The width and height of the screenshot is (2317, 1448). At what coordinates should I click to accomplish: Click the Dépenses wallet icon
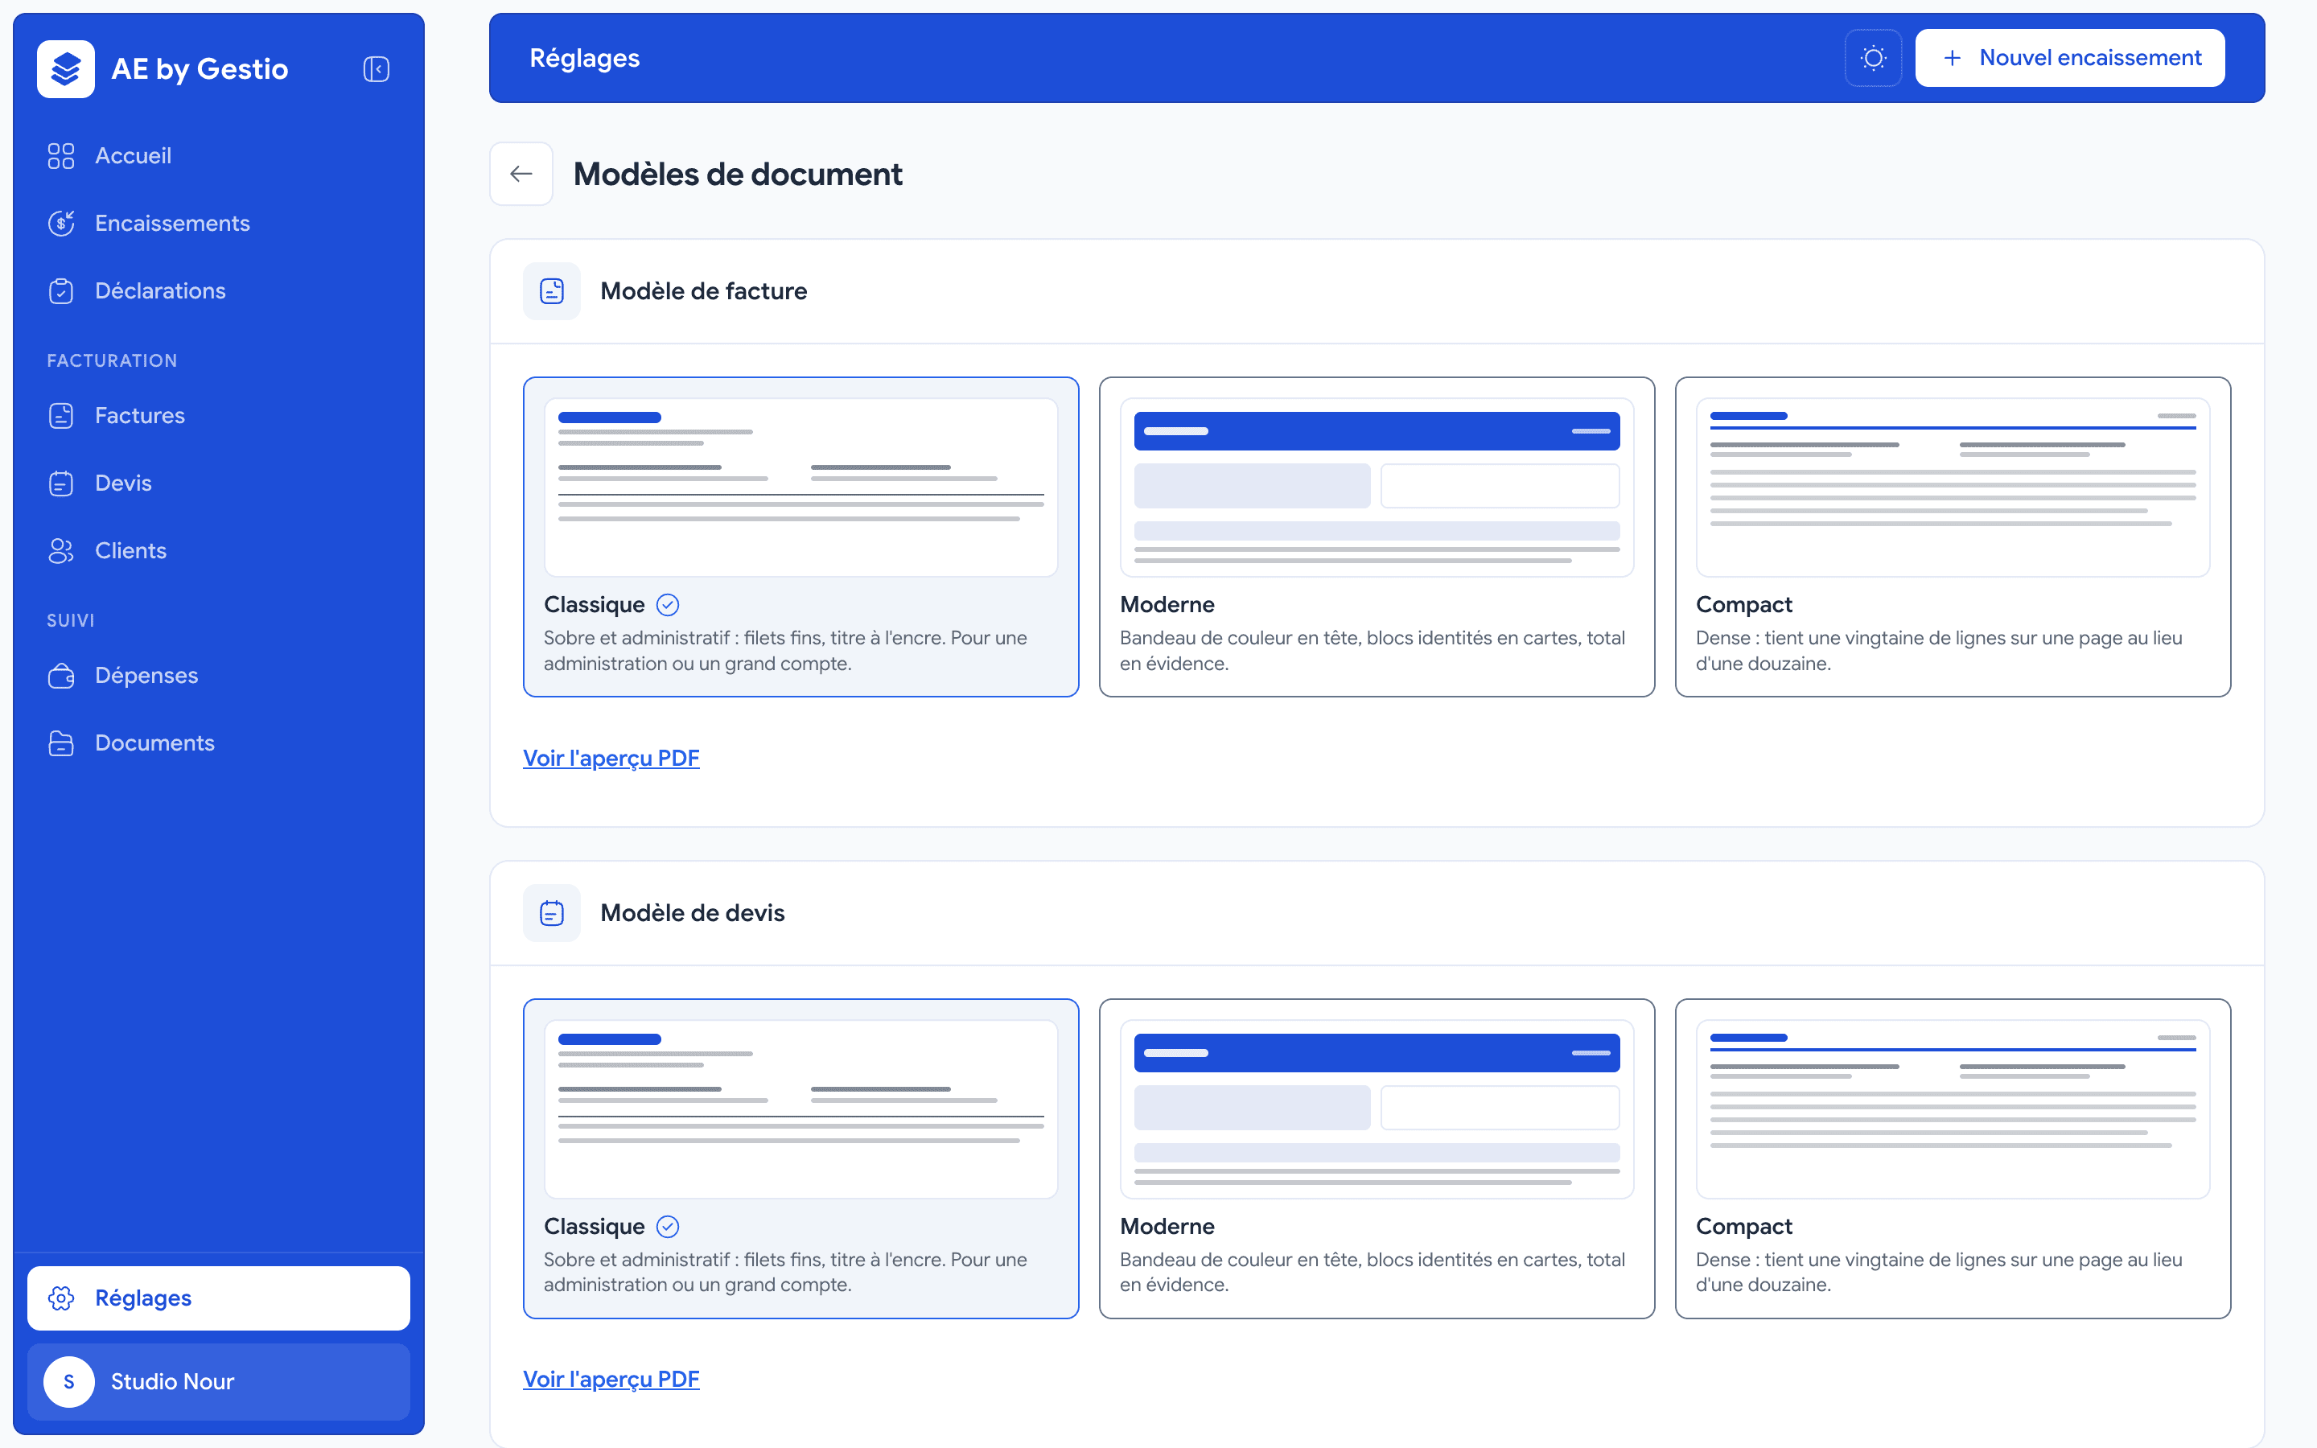[61, 676]
